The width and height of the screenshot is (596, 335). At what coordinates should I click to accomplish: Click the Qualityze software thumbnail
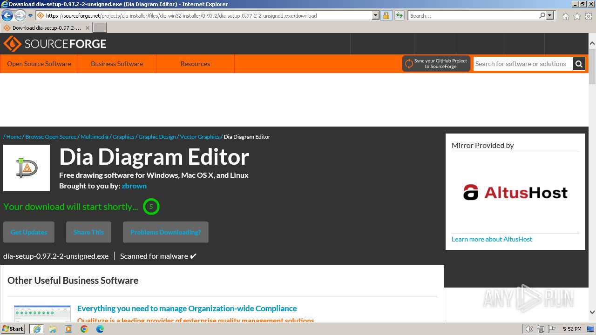point(42,314)
